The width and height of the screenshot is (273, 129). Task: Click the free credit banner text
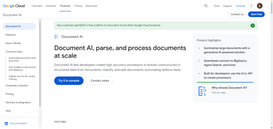point(109,25)
